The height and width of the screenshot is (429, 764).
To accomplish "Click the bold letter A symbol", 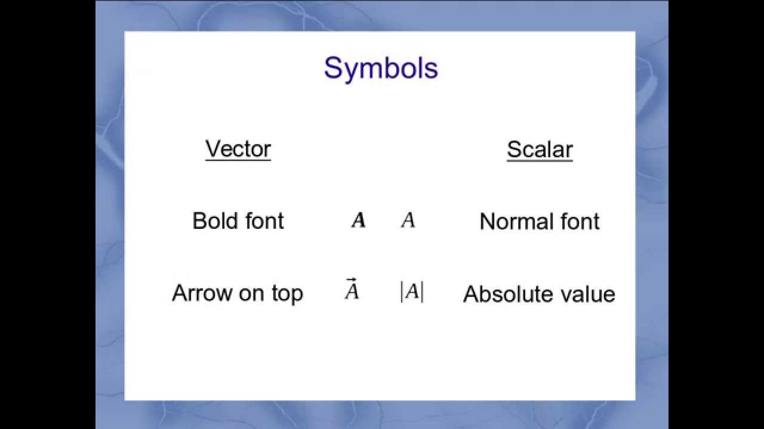I will tap(358, 220).
